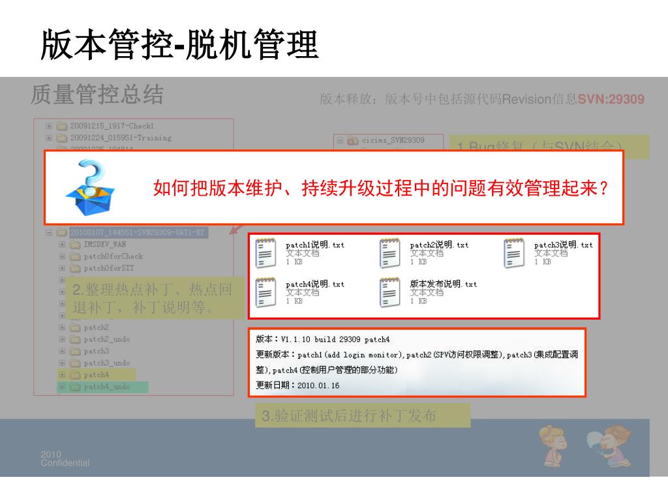Image resolution: width=668 pixels, height=501 pixels.
Task: Open the patch2说明.txt file icon
Action: 390,252
